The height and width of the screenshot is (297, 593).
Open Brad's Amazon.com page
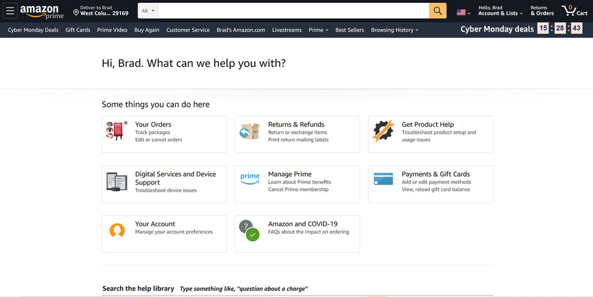241,30
